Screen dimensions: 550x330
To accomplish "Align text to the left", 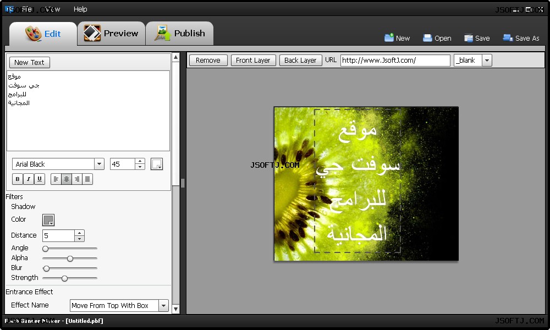I will pos(56,179).
